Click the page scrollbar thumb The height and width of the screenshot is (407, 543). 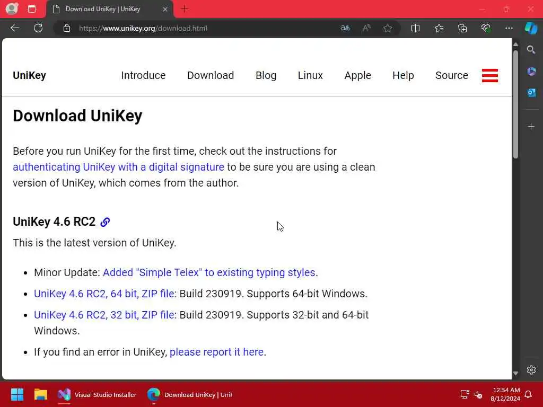point(515,104)
